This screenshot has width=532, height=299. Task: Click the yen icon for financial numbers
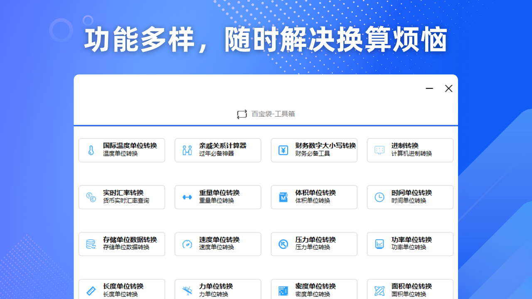(x=283, y=150)
